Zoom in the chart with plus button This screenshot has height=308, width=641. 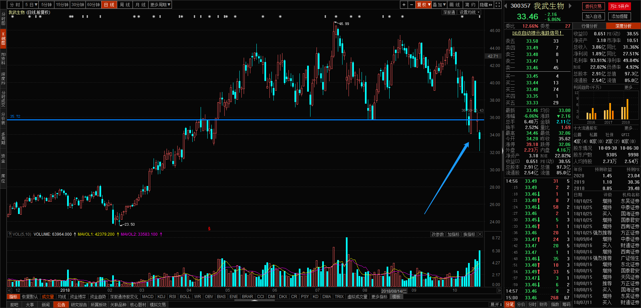coord(404,5)
